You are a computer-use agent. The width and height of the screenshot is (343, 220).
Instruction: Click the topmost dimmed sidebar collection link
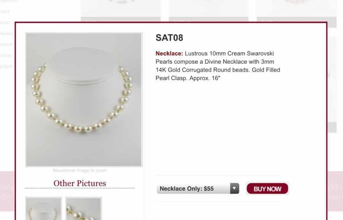point(9,1)
